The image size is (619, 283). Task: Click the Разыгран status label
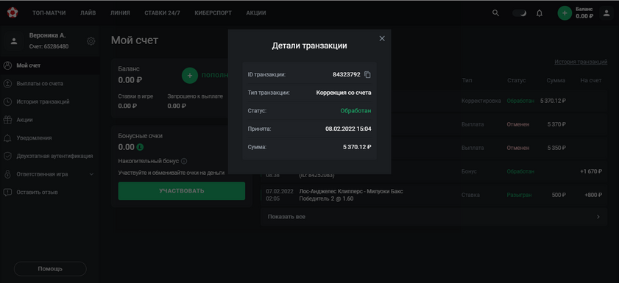[x=519, y=195]
